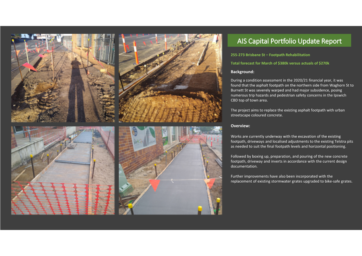362x256 pixels.
Task: Open the kerb excavation photo with orange bollards
Action: pos(170,78)
